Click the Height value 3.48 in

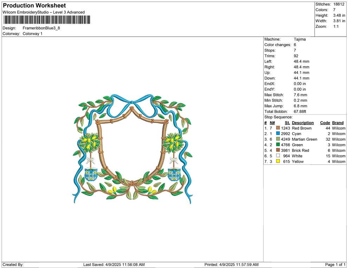(x=339, y=15)
